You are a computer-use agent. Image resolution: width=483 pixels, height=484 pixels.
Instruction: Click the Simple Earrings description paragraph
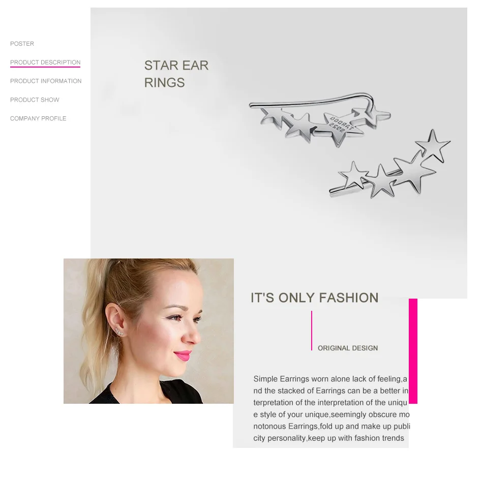[x=331, y=408]
